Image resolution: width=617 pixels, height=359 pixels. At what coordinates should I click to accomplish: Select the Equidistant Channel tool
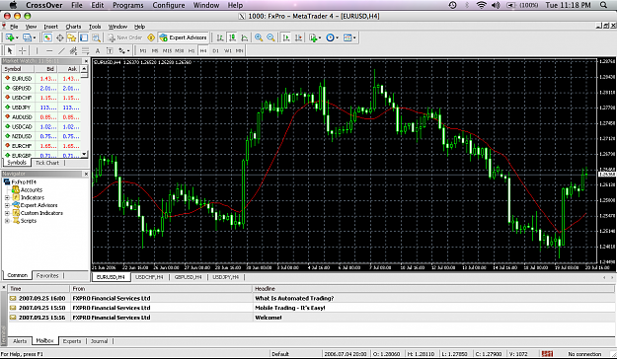pos(73,50)
